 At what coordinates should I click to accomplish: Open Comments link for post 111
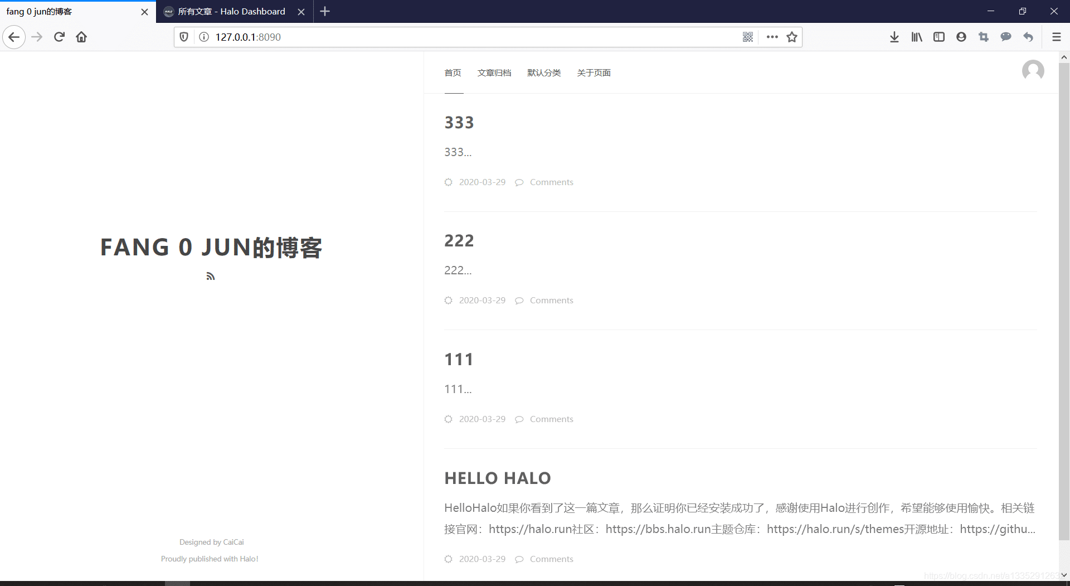tap(551, 419)
